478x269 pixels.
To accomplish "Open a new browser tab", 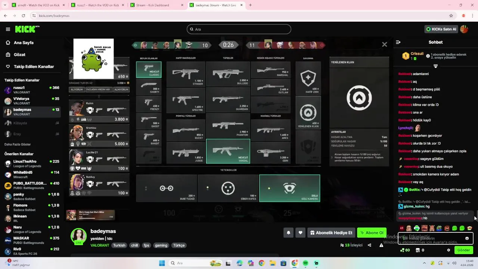I will [x=250, y=5].
